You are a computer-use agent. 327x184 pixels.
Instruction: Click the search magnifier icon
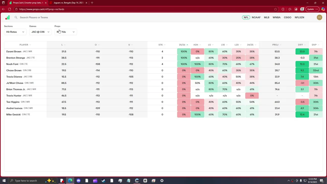pos(16,17)
